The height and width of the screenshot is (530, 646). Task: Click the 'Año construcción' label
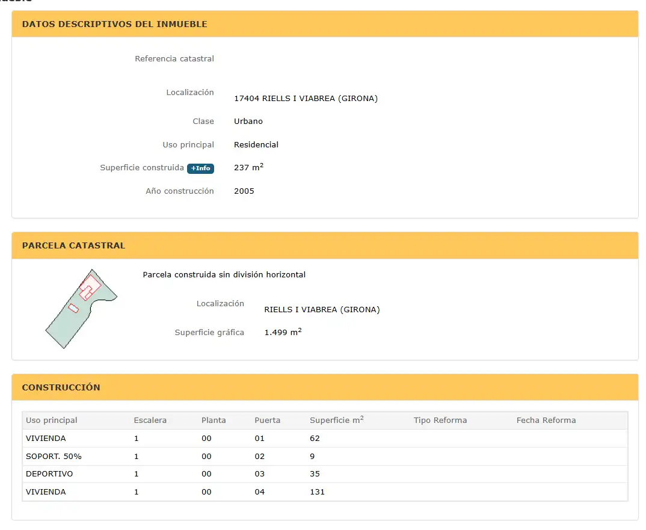tap(180, 191)
